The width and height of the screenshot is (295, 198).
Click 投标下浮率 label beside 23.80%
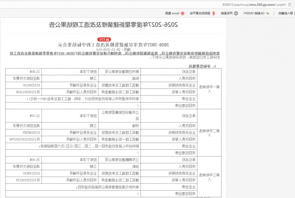point(88,72)
